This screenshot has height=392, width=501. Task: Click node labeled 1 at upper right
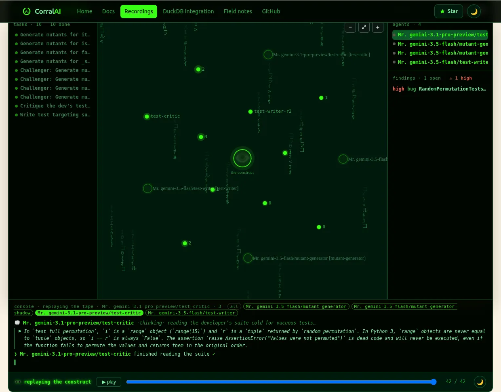(x=321, y=98)
